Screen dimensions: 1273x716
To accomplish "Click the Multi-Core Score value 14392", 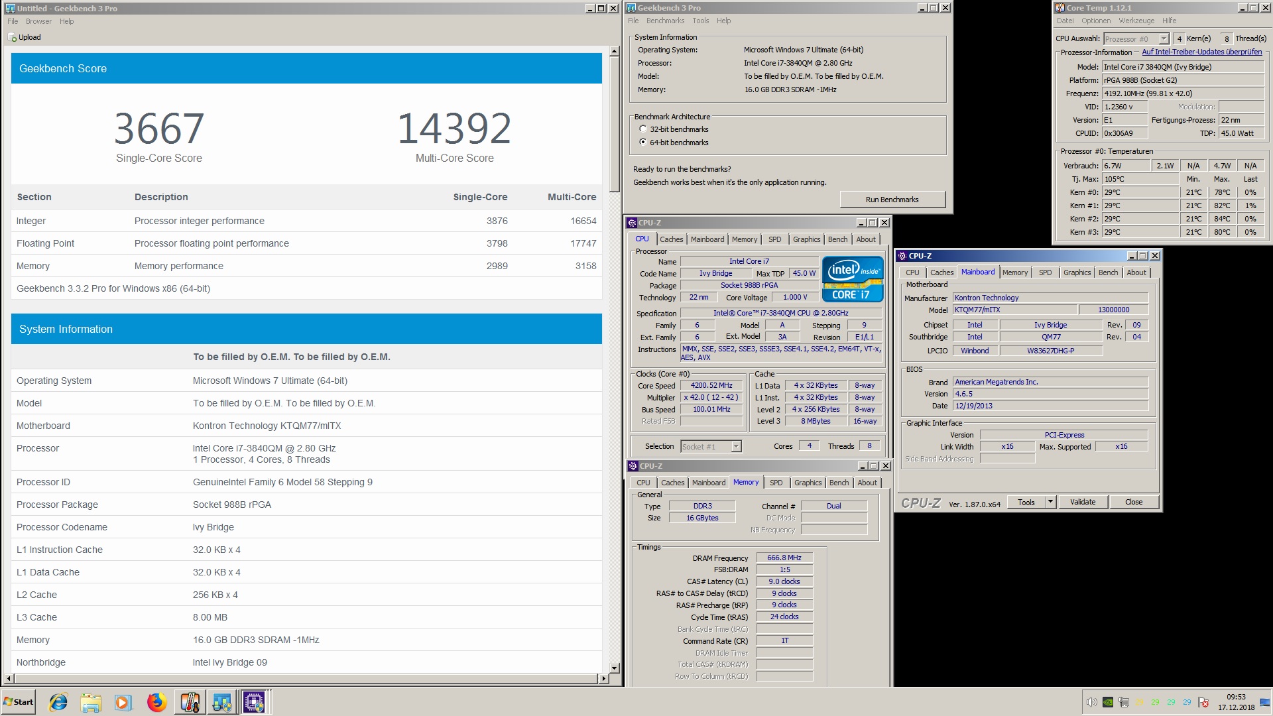I will 454,129.
